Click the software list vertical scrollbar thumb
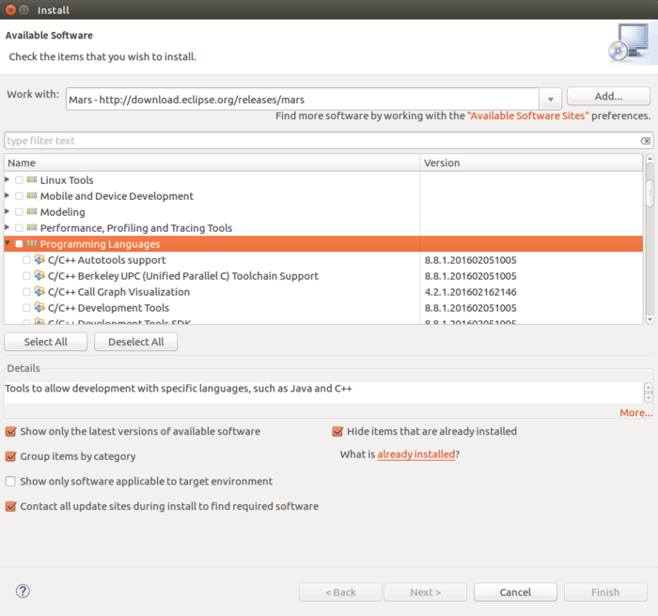Image resolution: width=658 pixels, height=616 pixels. click(x=650, y=193)
